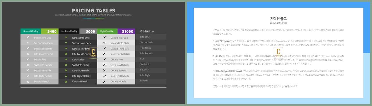Screen dimensions: 372x106
Task: Click Details Nineth text under High Quality
Action: click(x=118, y=82)
